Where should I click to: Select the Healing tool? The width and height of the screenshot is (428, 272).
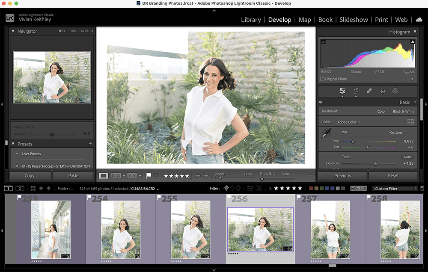[369, 90]
